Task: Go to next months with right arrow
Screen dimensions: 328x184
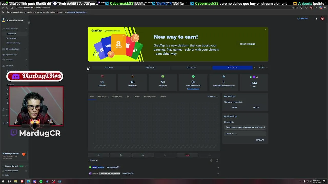Action: click(254, 68)
